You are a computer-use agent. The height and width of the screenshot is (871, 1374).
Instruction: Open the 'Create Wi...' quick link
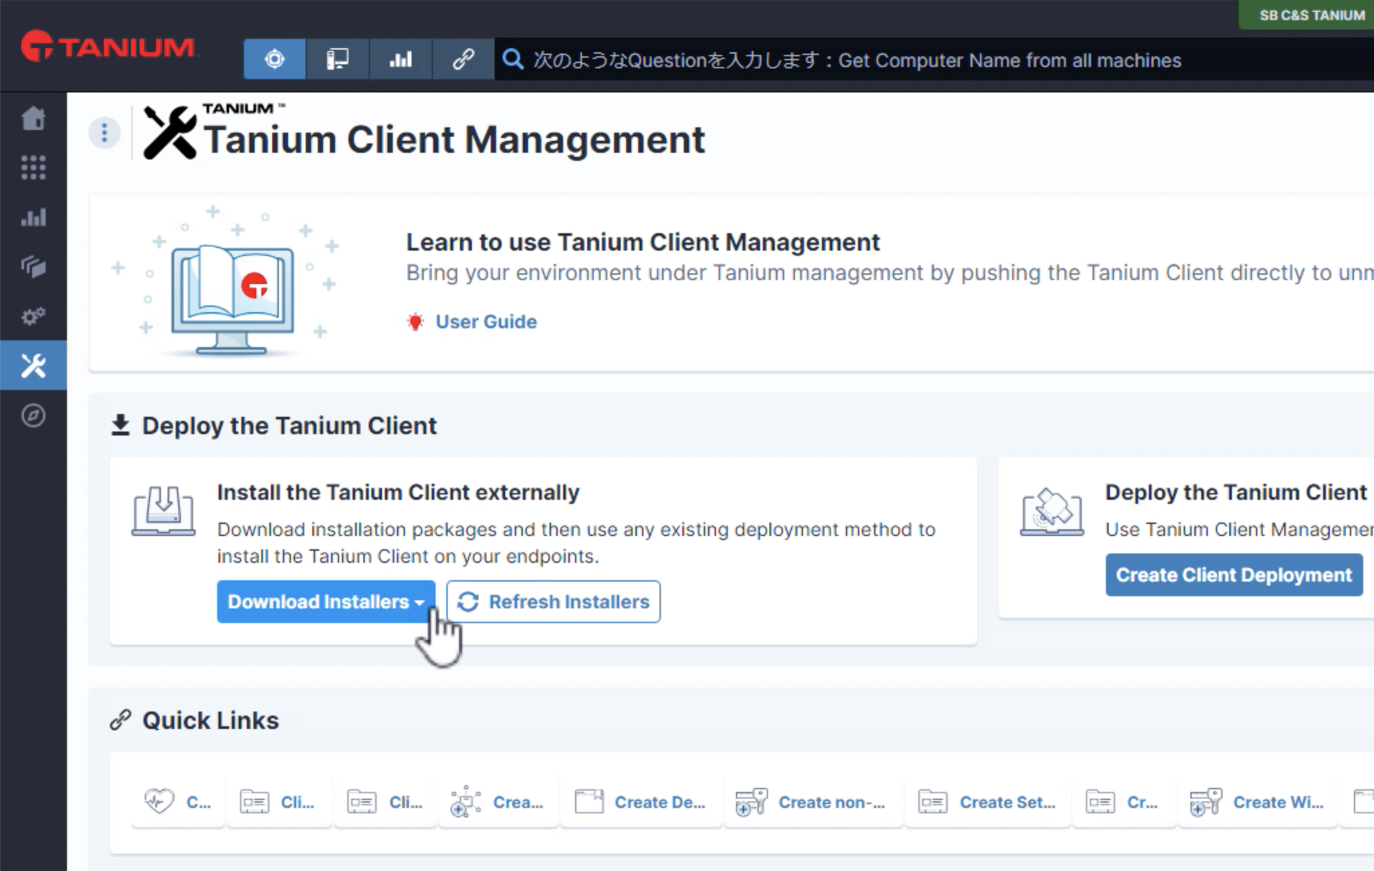(x=1257, y=801)
